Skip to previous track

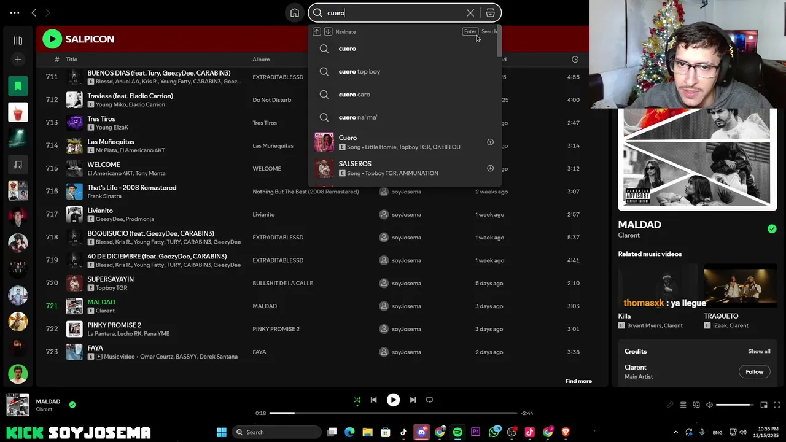point(373,400)
